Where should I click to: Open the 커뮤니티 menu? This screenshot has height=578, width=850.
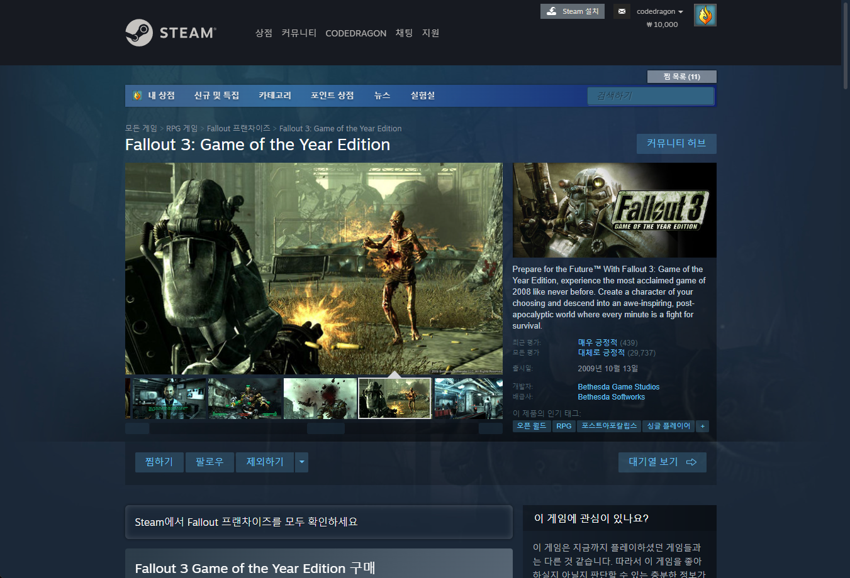(299, 33)
